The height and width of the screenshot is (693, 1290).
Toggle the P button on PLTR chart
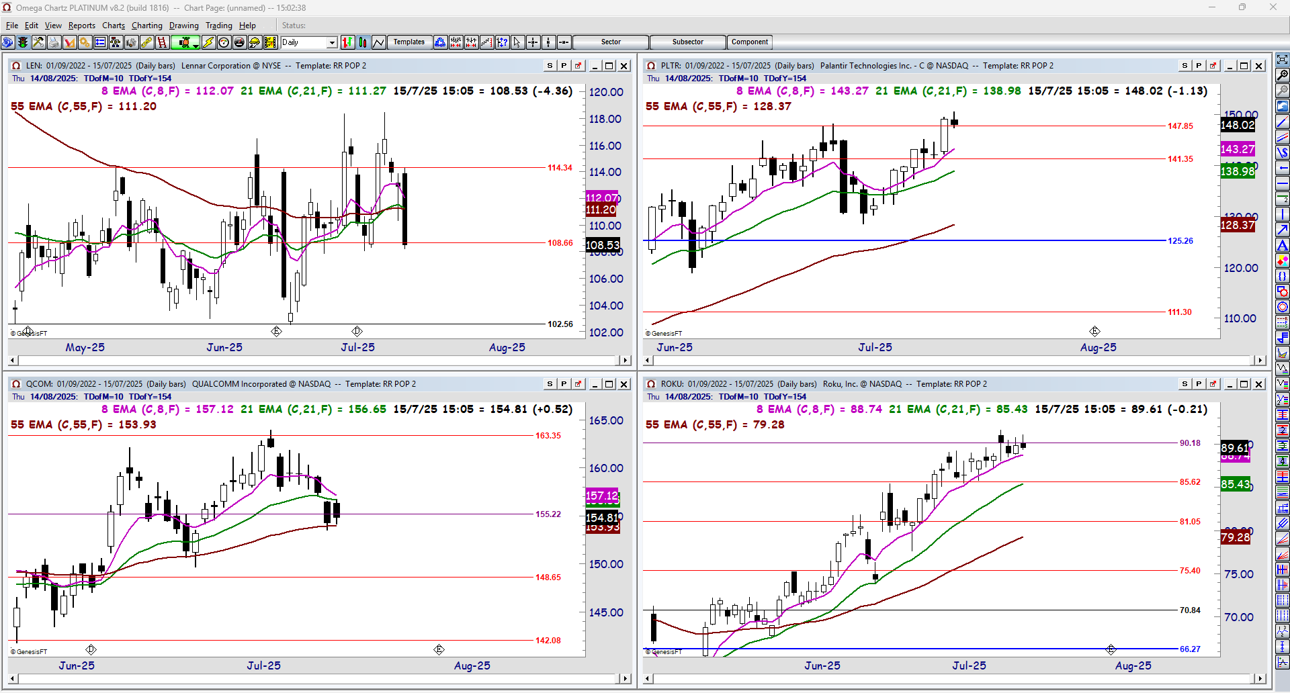[x=1199, y=66]
